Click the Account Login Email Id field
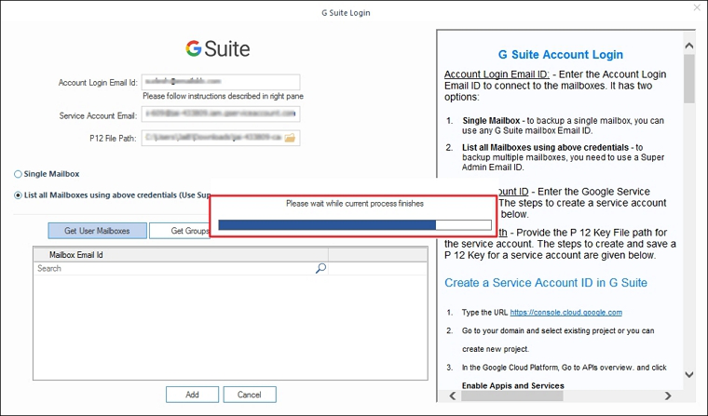The width and height of the screenshot is (708, 416). tap(221, 82)
